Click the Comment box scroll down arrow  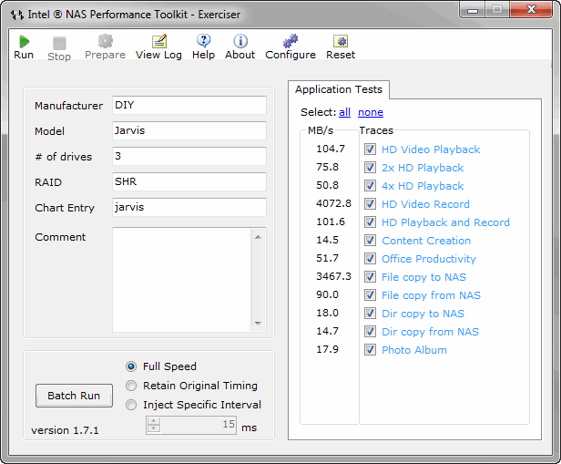[x=259, y=324]
